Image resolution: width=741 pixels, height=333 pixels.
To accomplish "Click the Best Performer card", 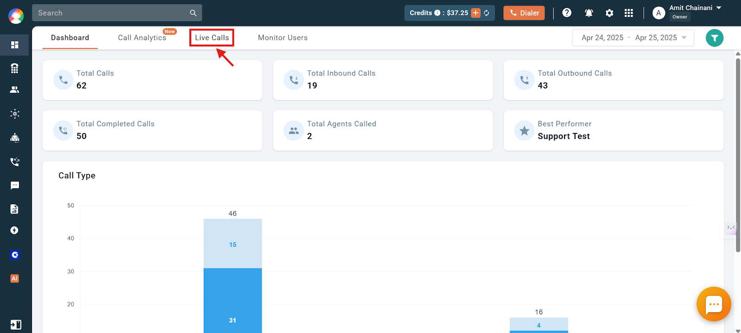I will tap(614, 131).
